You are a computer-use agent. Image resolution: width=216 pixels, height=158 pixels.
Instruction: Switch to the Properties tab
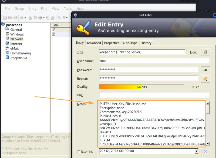(x=112, y=43)
